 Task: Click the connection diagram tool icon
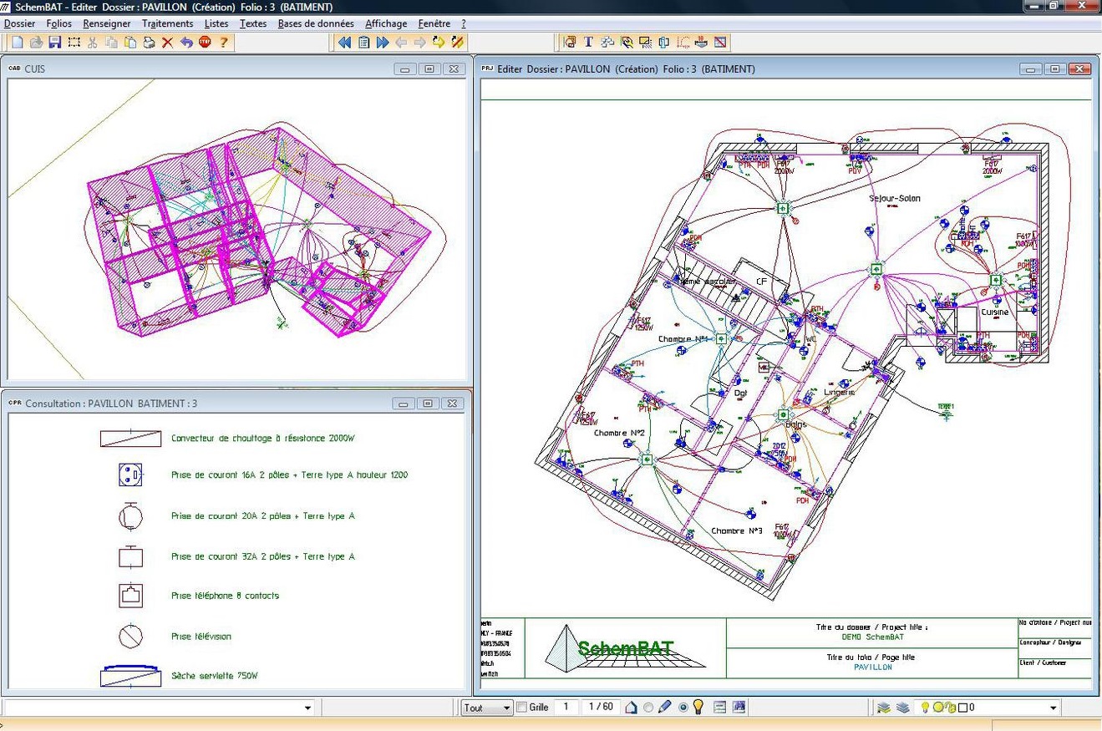[x=607, y=42]
